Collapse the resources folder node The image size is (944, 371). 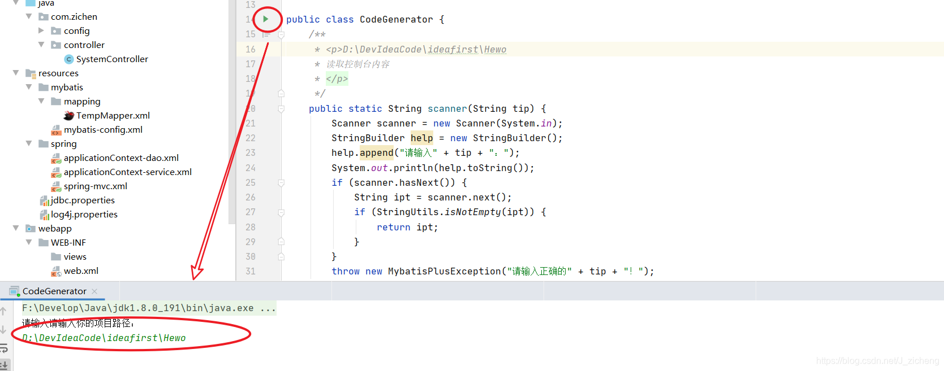(x=16, y=73)
